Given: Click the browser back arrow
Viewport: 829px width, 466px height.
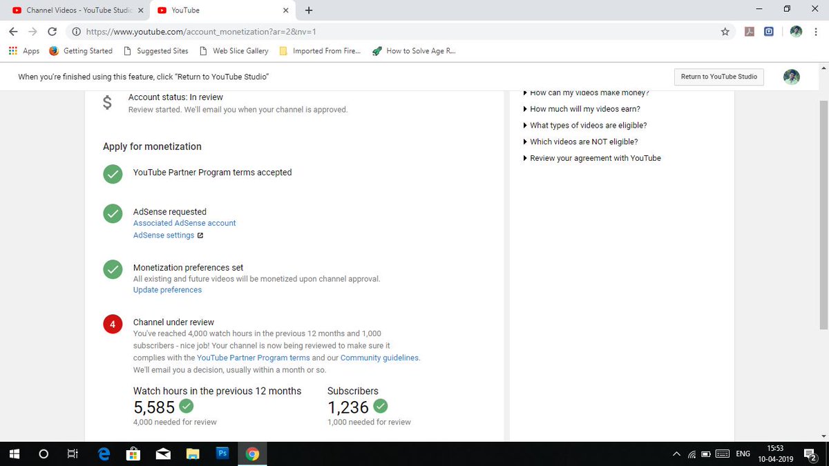Looking at the screenshot, I should [x=13, y=31].
